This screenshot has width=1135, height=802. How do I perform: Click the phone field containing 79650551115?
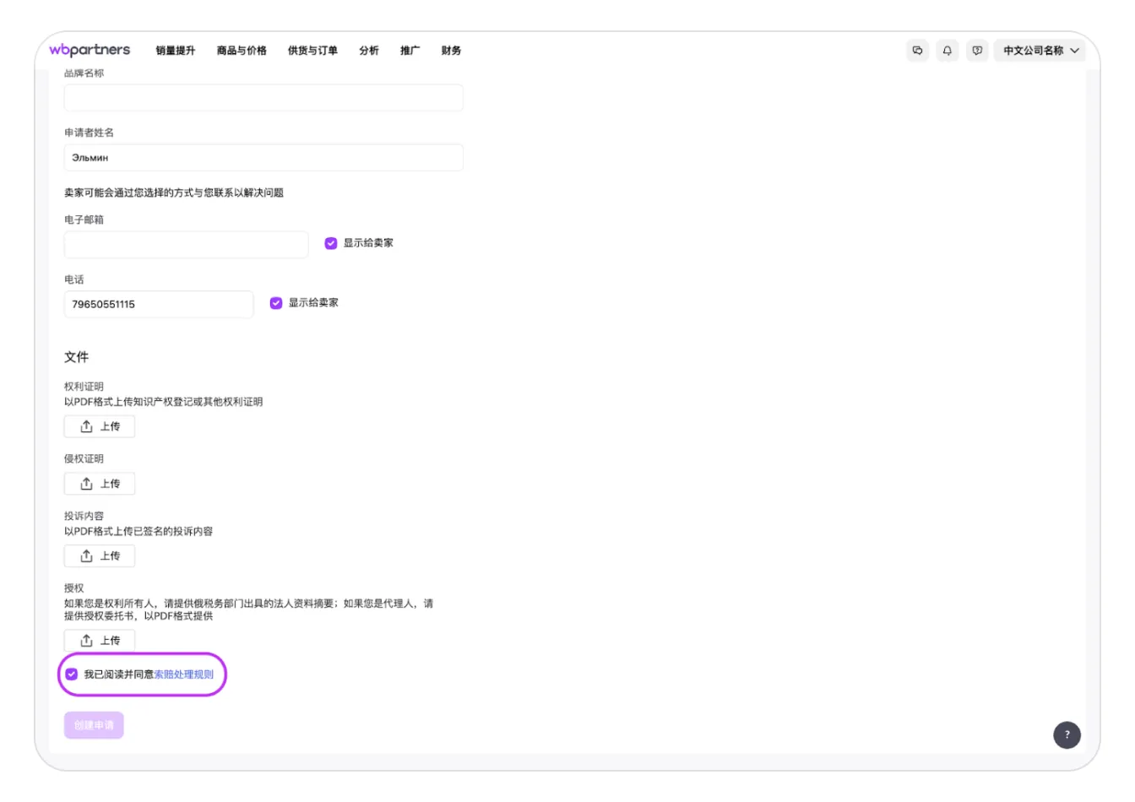(x=158, y=304)
